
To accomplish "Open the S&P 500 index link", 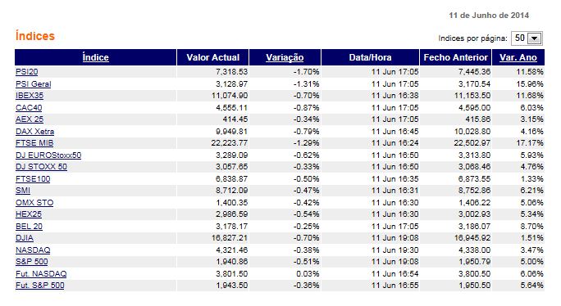I will [x=31, y=262].
